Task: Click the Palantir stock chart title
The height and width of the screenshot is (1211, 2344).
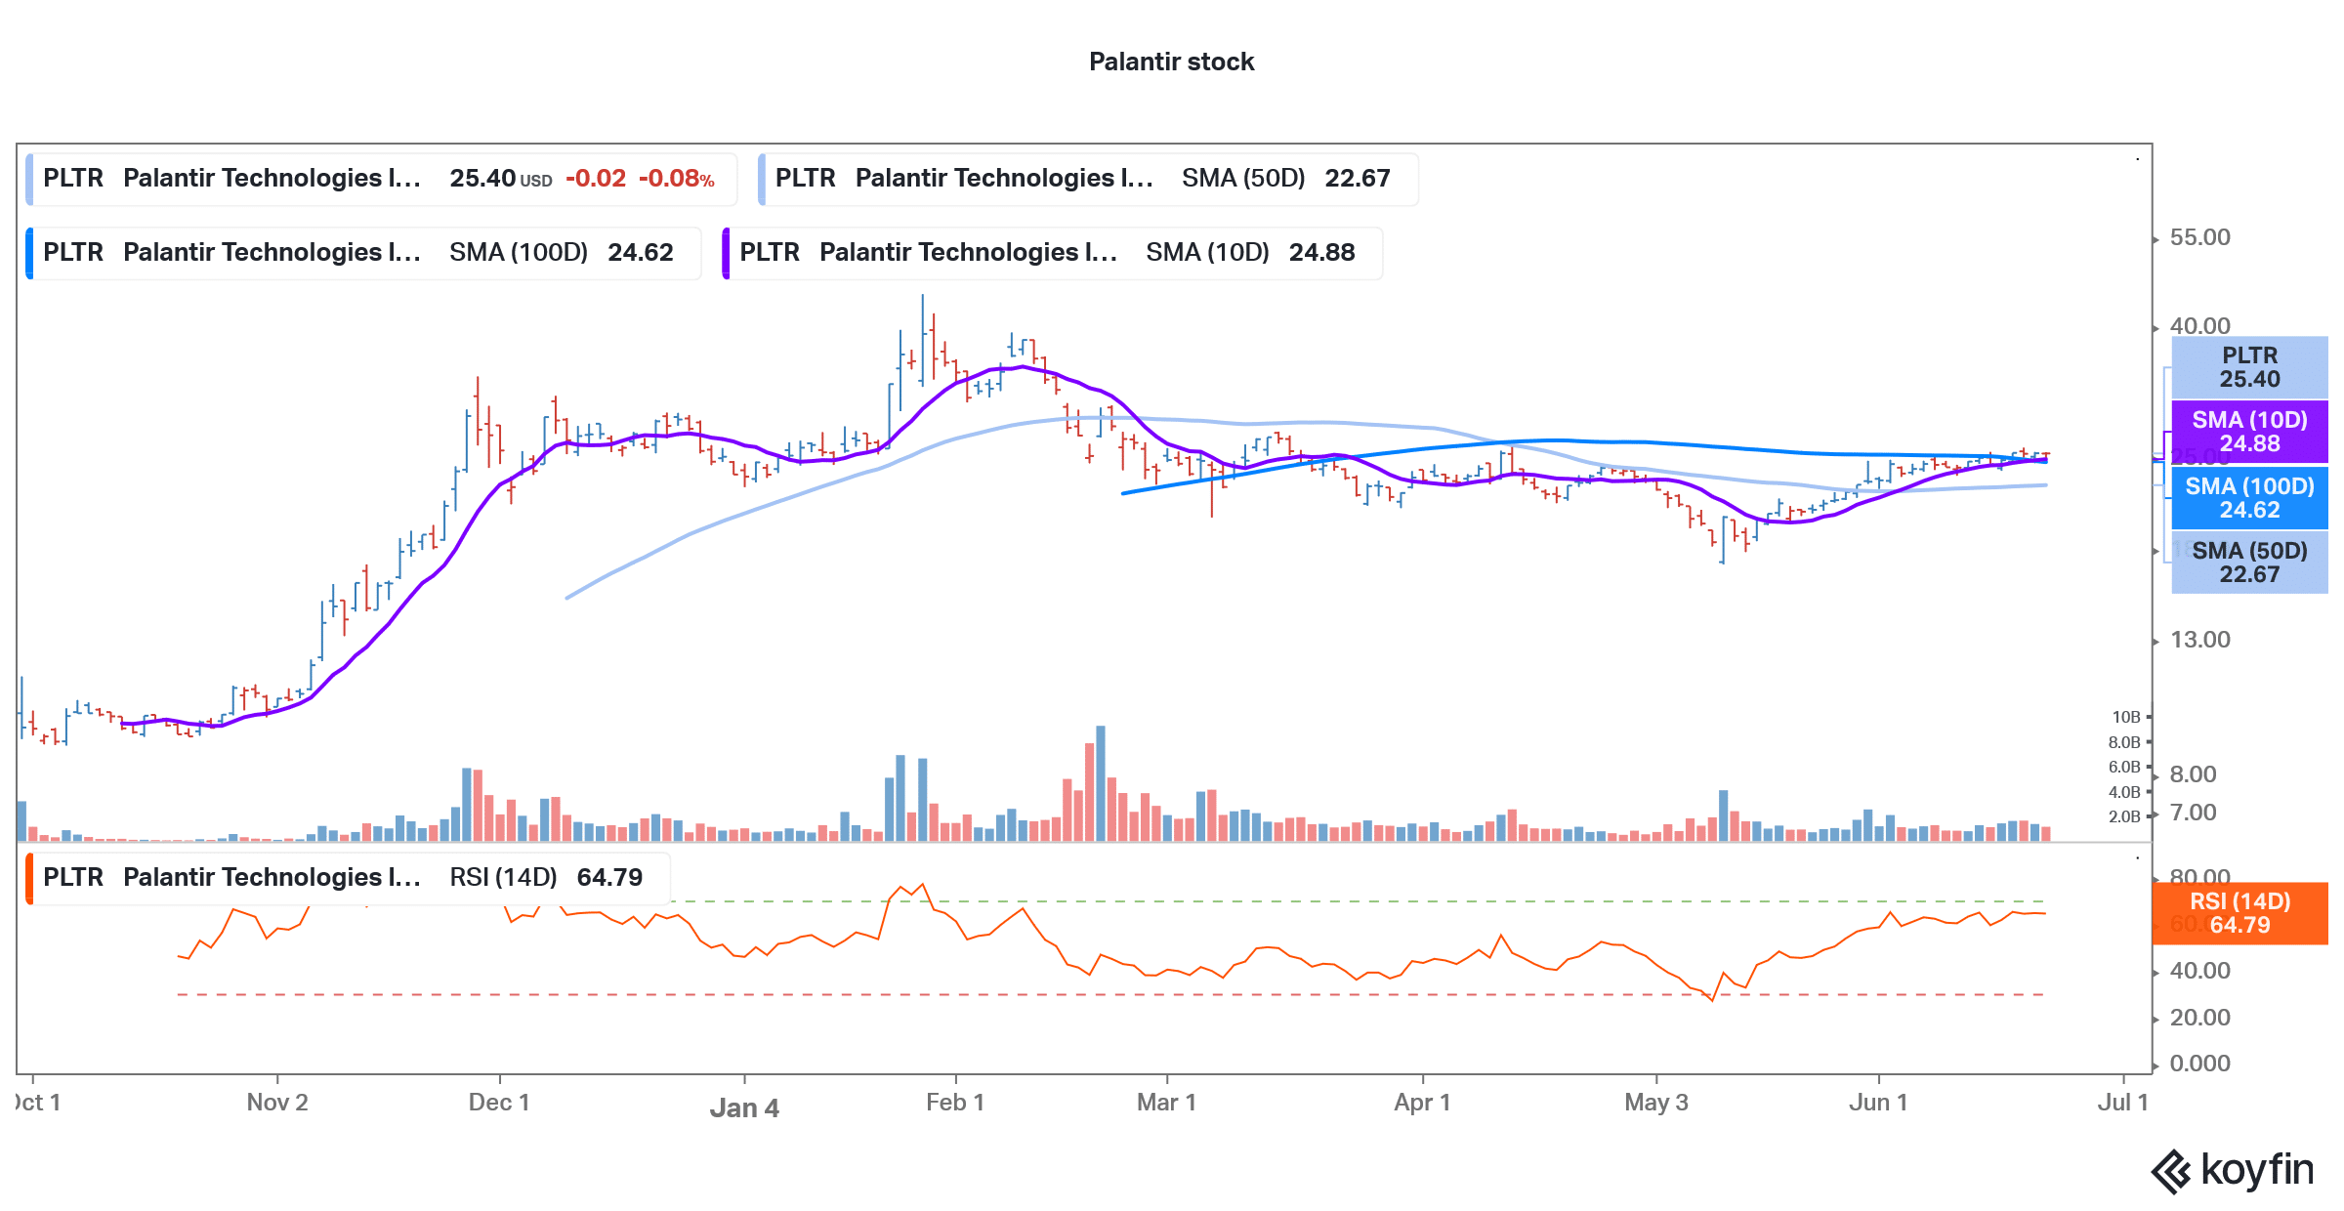Action: [x=1171, y=62]
